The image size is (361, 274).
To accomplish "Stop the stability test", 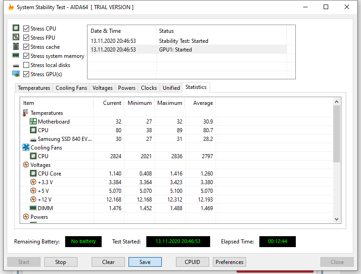I will [x=61, y=262].
